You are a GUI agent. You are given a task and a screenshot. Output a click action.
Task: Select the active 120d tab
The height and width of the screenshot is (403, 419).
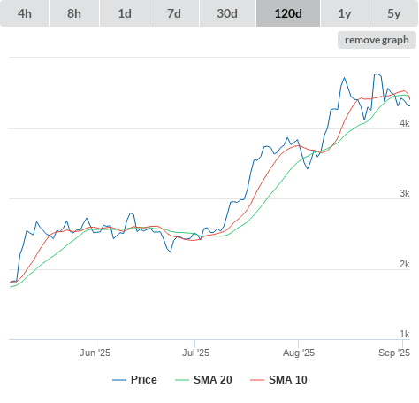point(288,13)
